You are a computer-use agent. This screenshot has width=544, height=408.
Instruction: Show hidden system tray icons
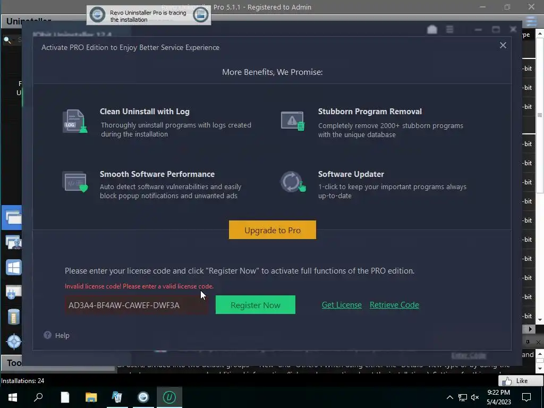pyautogui.click(x=449, y=397)
